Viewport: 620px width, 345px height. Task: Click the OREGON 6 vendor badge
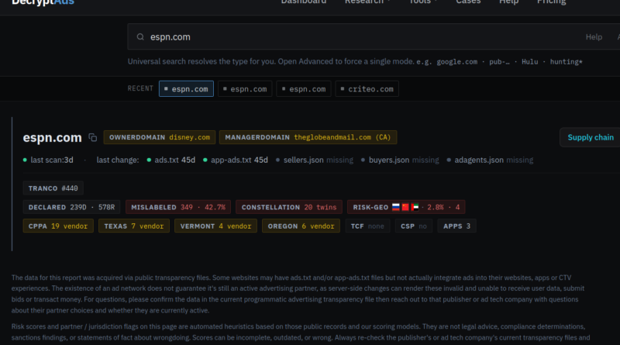tap(301, 226)
